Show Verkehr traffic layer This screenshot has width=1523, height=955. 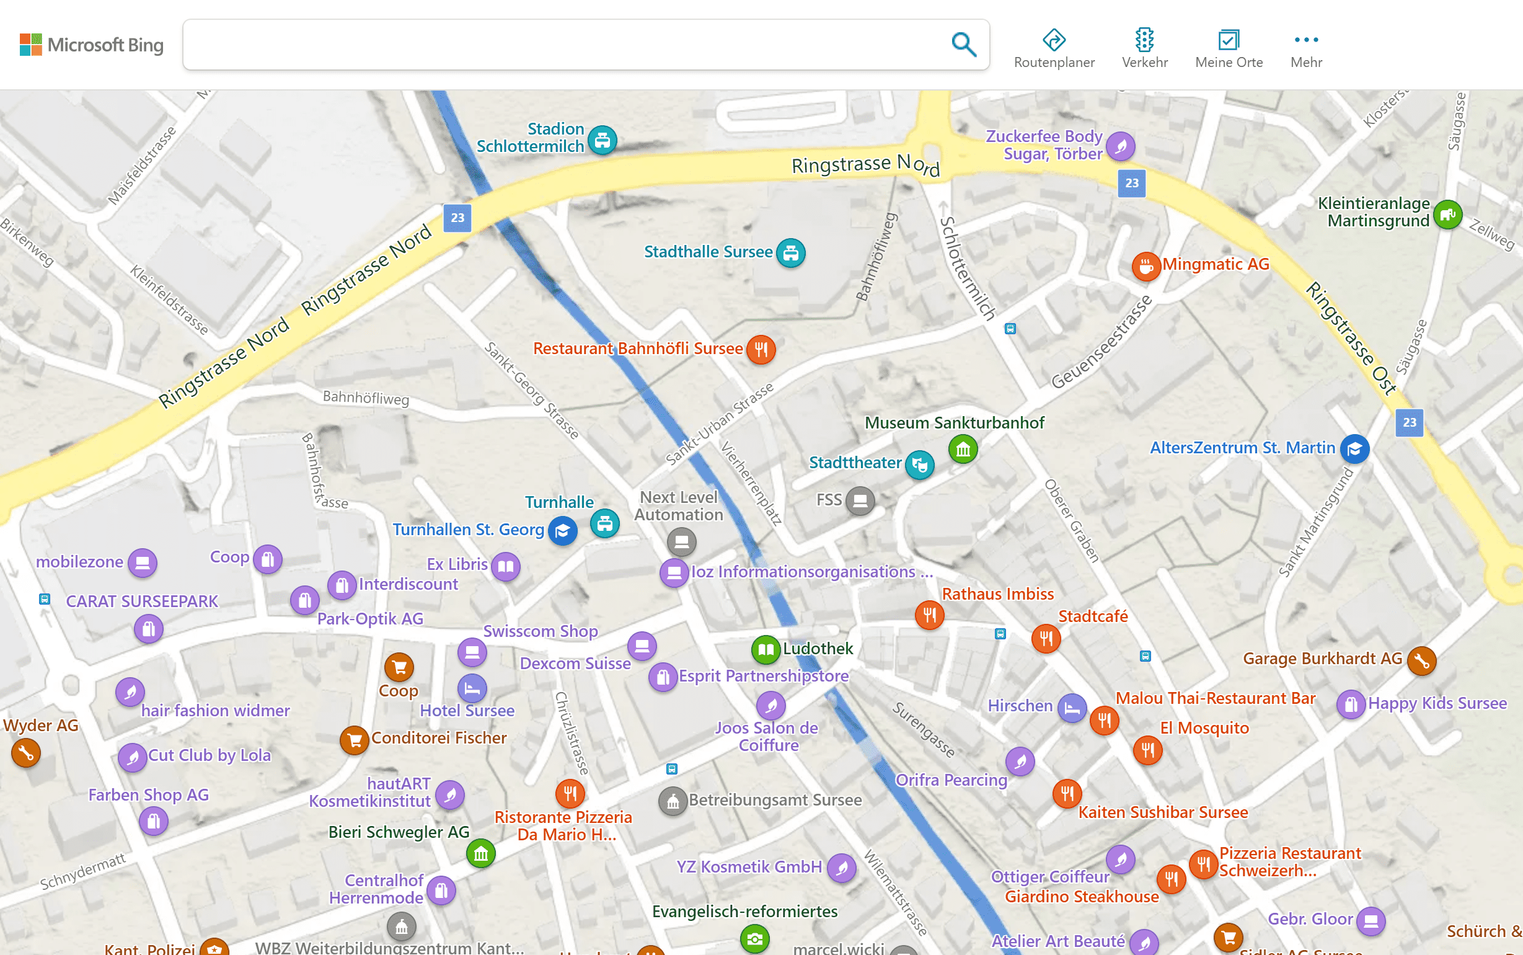(1144, 48)
